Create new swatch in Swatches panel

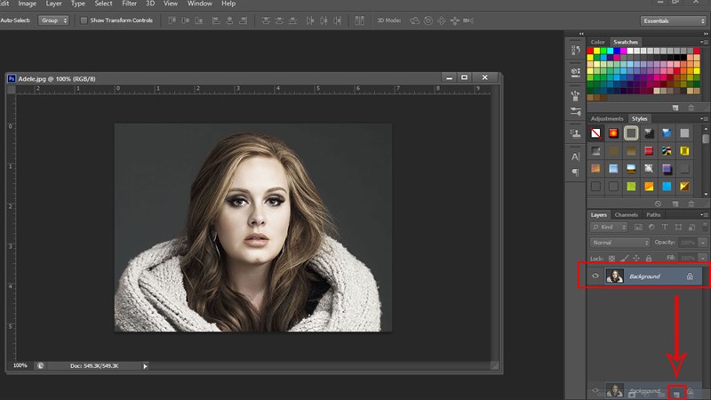coord(675,108)
